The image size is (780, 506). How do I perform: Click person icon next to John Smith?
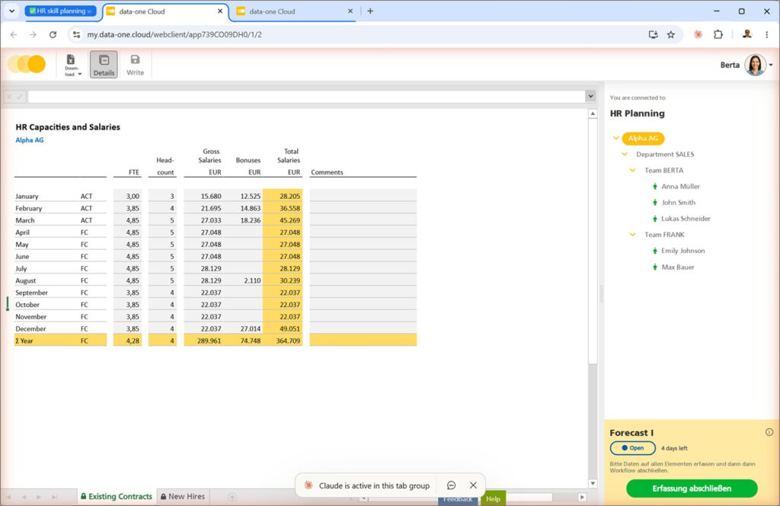pyautogui.click(x=654, y=203)
